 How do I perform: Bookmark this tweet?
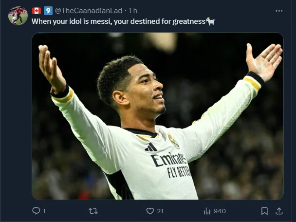click(x=264, y=211)
